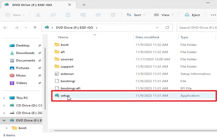Click chevron after ESD-ISO in address bar
This screenshot has height=137, width=217.
coord(97,28)
